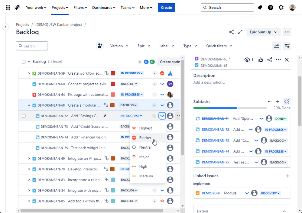302x213 pixels.
Task: Open the DEMOJPD-8 linked issue
Action: (x=211, y=193)
